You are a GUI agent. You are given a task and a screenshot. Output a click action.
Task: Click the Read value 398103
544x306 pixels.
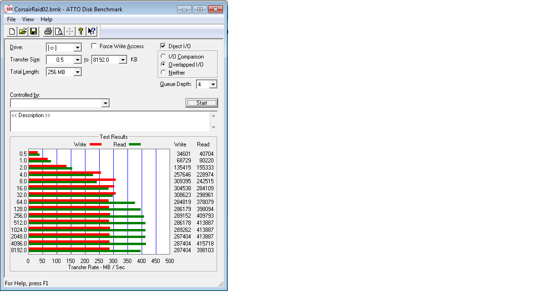pos(205,250)
